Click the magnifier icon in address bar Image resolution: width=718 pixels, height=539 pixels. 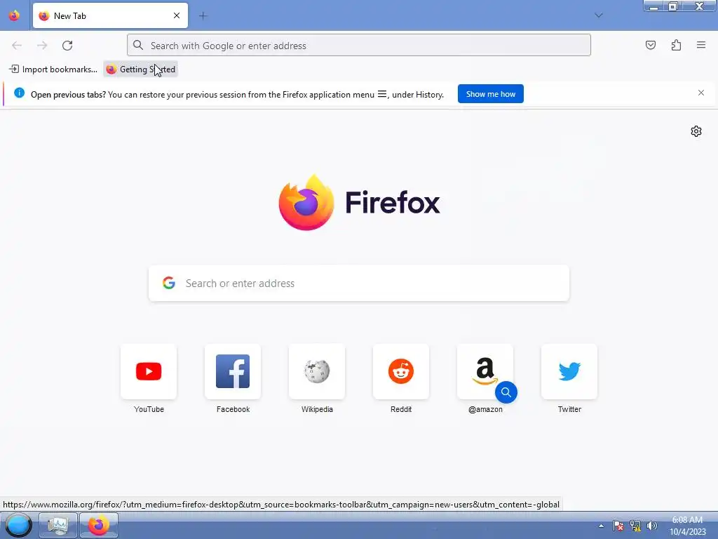pos(138,45)
